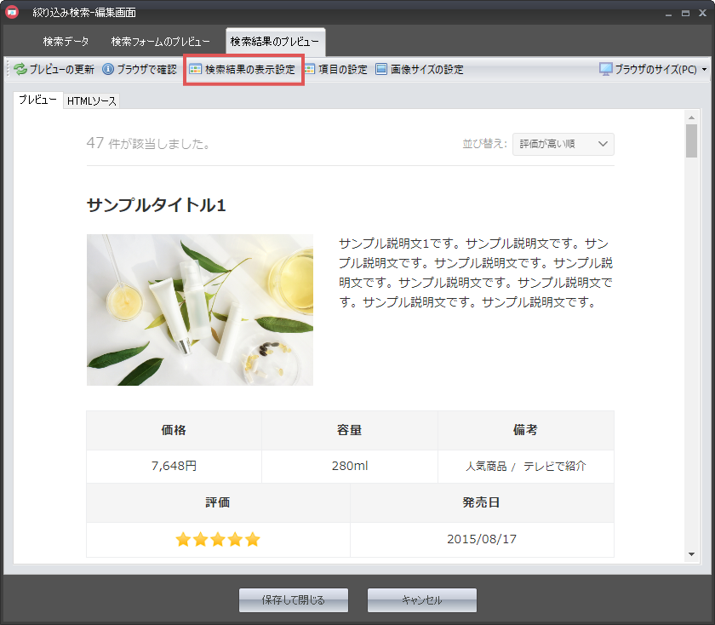Select the プレビュー sub-tab
This screenshot has height=625, width=715.
37,100
